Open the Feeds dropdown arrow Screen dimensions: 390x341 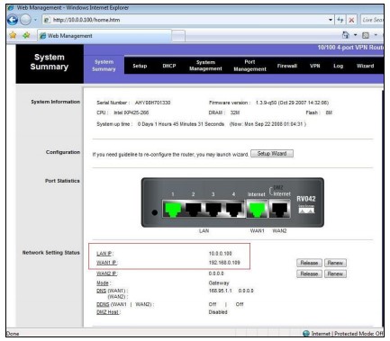(376, 35)
